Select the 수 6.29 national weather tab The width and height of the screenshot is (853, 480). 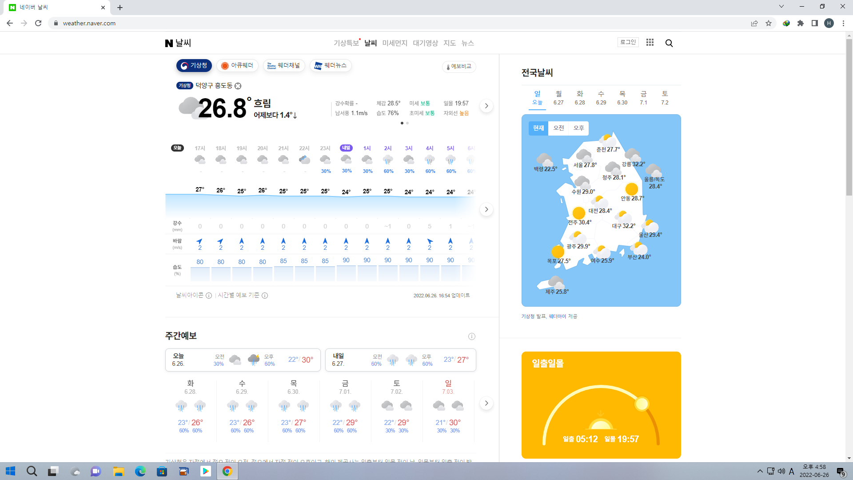[x=601, y=98]
